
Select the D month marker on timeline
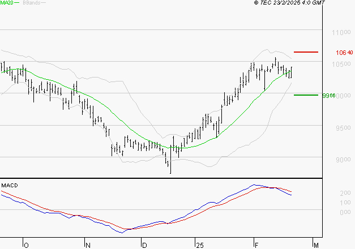(144, 245)
